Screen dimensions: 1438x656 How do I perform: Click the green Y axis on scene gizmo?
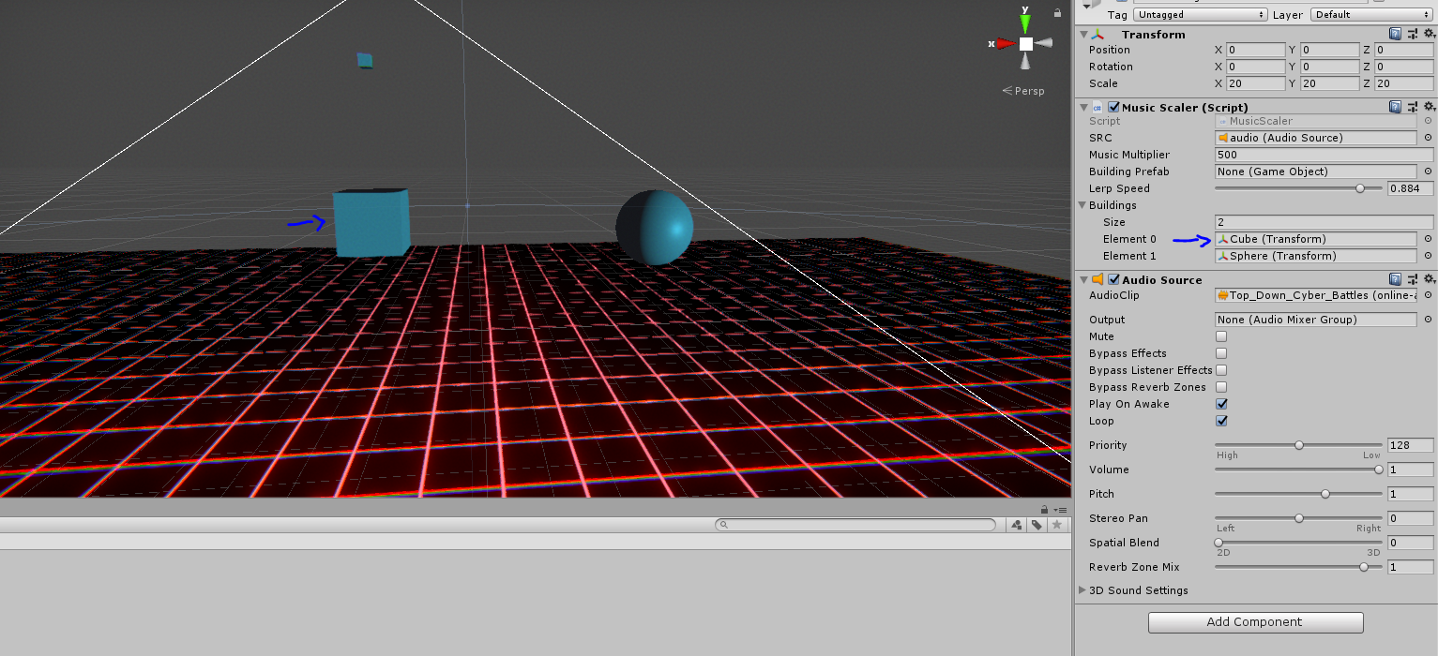click(x=1025, y=22)
